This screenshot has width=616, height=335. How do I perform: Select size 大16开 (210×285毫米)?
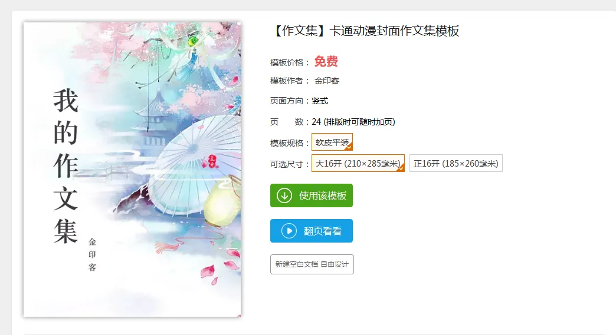[x=358, y=163]
